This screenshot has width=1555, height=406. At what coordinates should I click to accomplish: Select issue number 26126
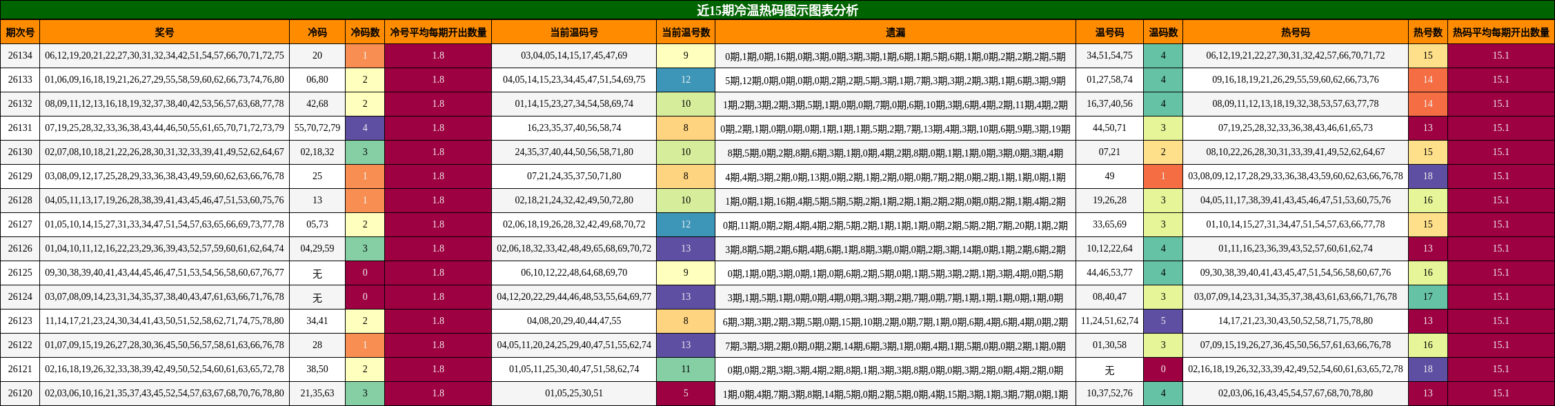coord(20,249)
